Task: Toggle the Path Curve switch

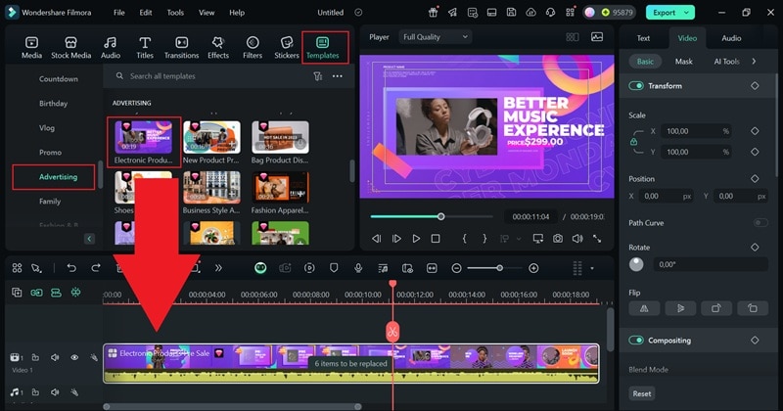Action: pyautogui.click(x=760, y=223)
